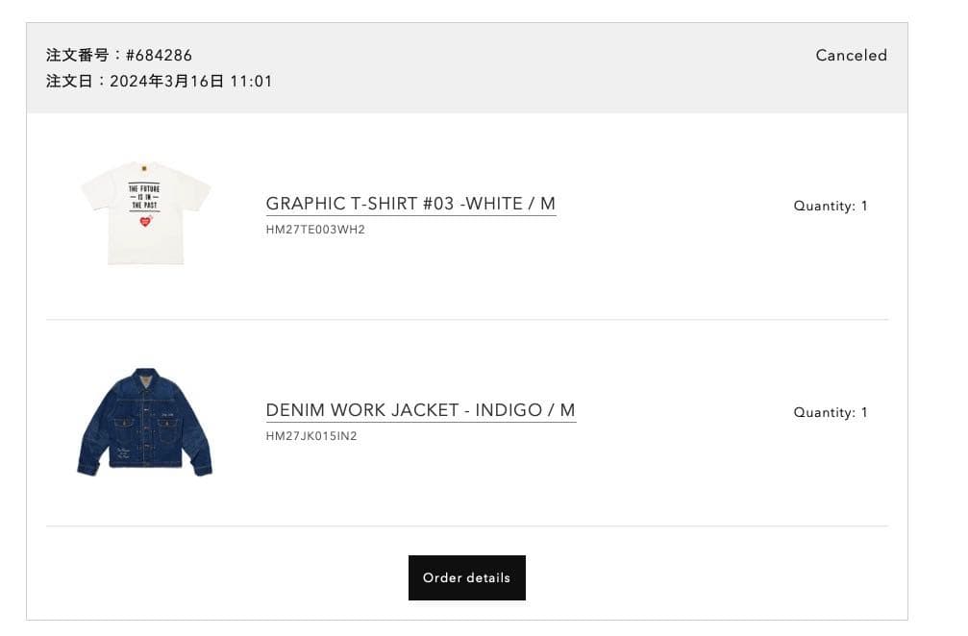
Task: Click "THE FUTURE IS IN THE PAST" shirt print
Action: tap(144, 197)
